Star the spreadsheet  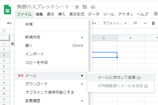click(x=77, y=7)
